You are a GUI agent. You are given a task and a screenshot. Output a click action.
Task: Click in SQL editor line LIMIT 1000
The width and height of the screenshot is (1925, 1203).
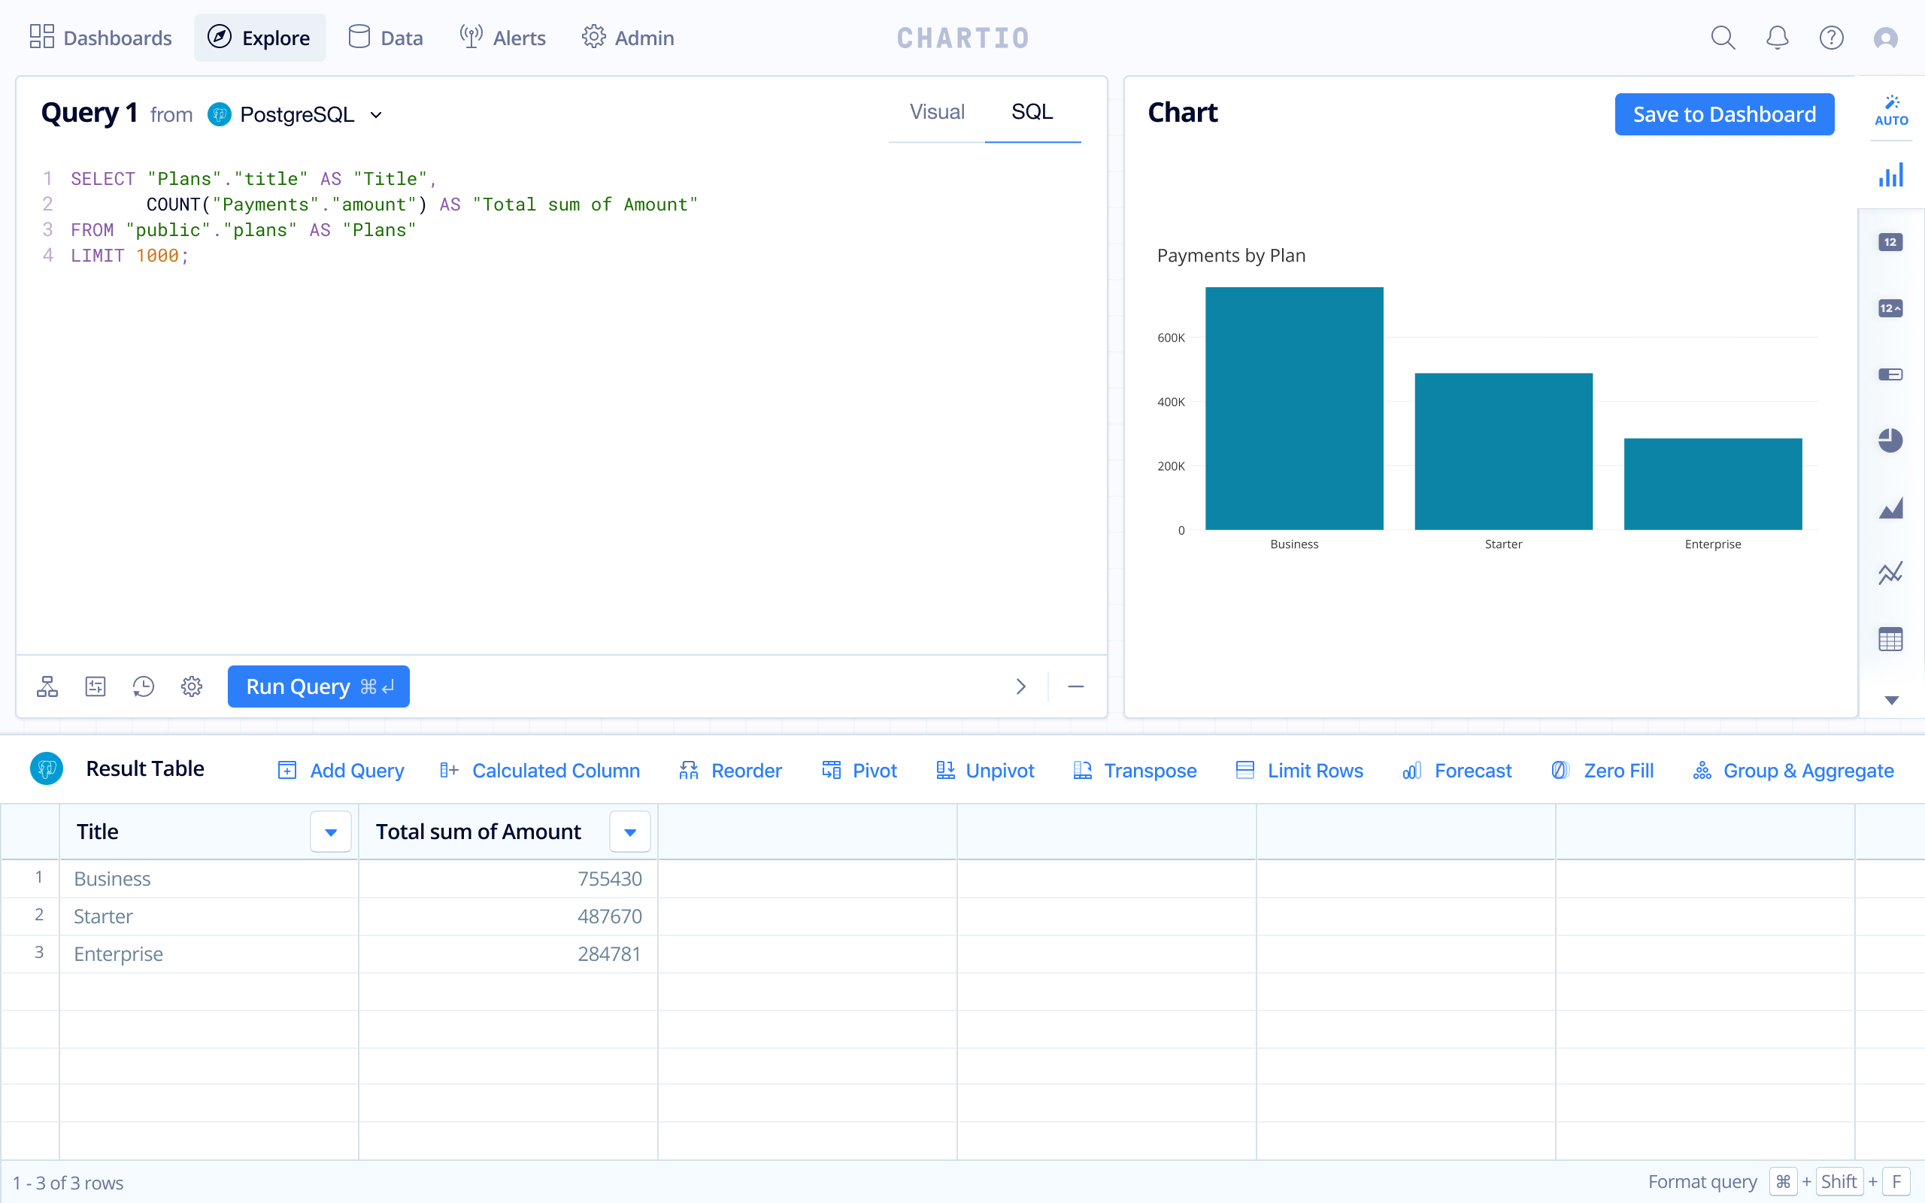click(x=129, y=256)
